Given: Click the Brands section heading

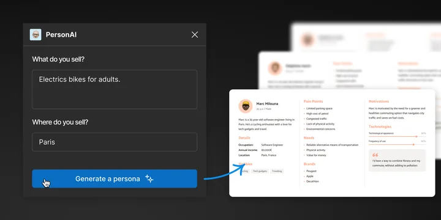Looking at the screenshot, I should [x=309, y=164].
